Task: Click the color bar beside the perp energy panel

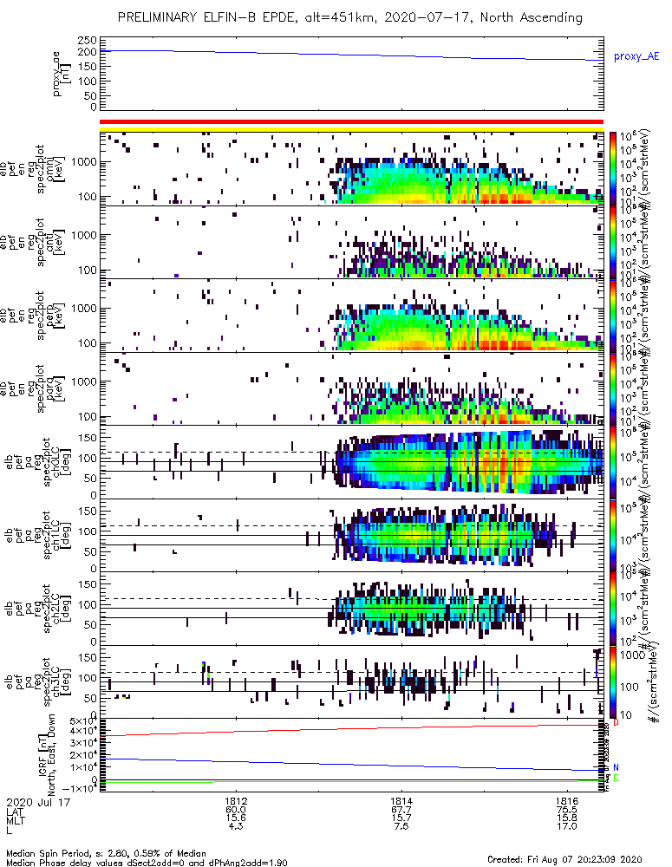Action: tap(612, 316)
